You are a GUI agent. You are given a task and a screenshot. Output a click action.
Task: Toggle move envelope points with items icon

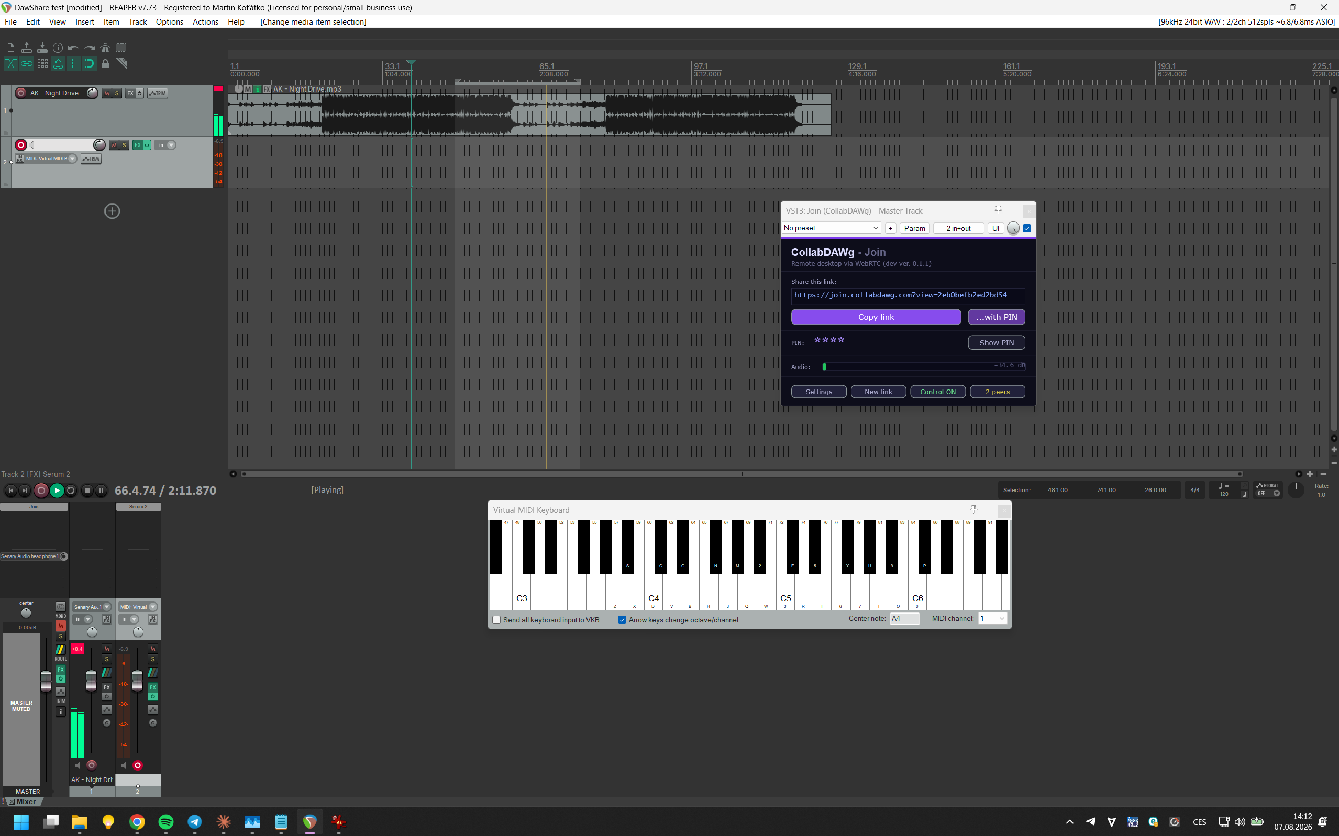pos(58,63)
